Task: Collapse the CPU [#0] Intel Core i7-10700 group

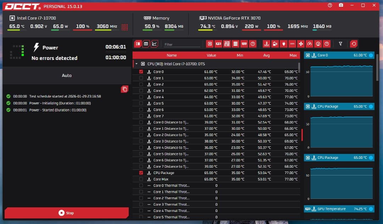Action: [x=137, y=64]
